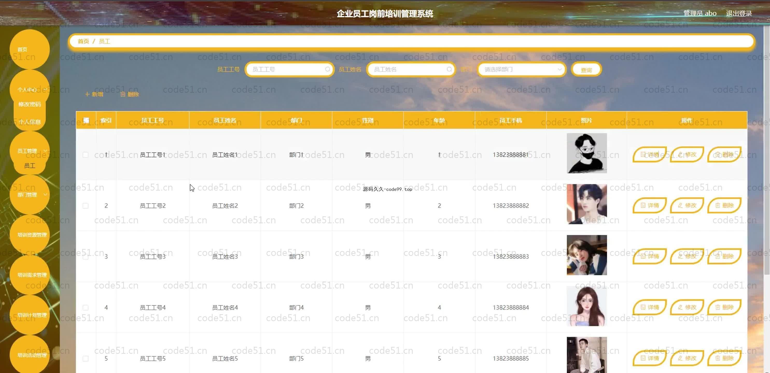Screen dimensions: 770x373
Task: Open the photo thumbnail of 员工姓名3
Action: 587,255
